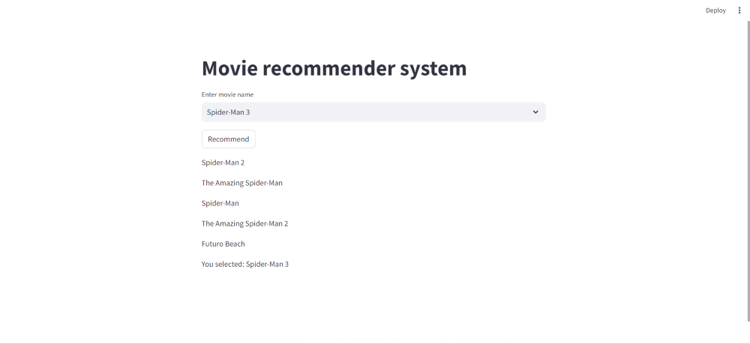The height and width of the screenshot is (344, 750).
Task: Open the three-dot main menu icon
Action: tap(739, 10)
